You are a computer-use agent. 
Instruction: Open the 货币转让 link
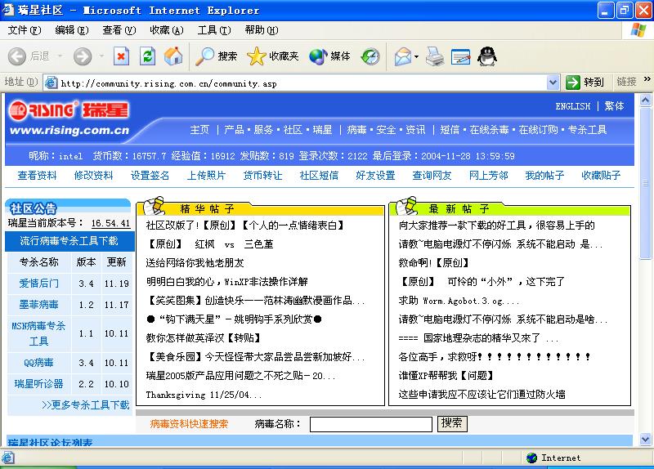262,176
